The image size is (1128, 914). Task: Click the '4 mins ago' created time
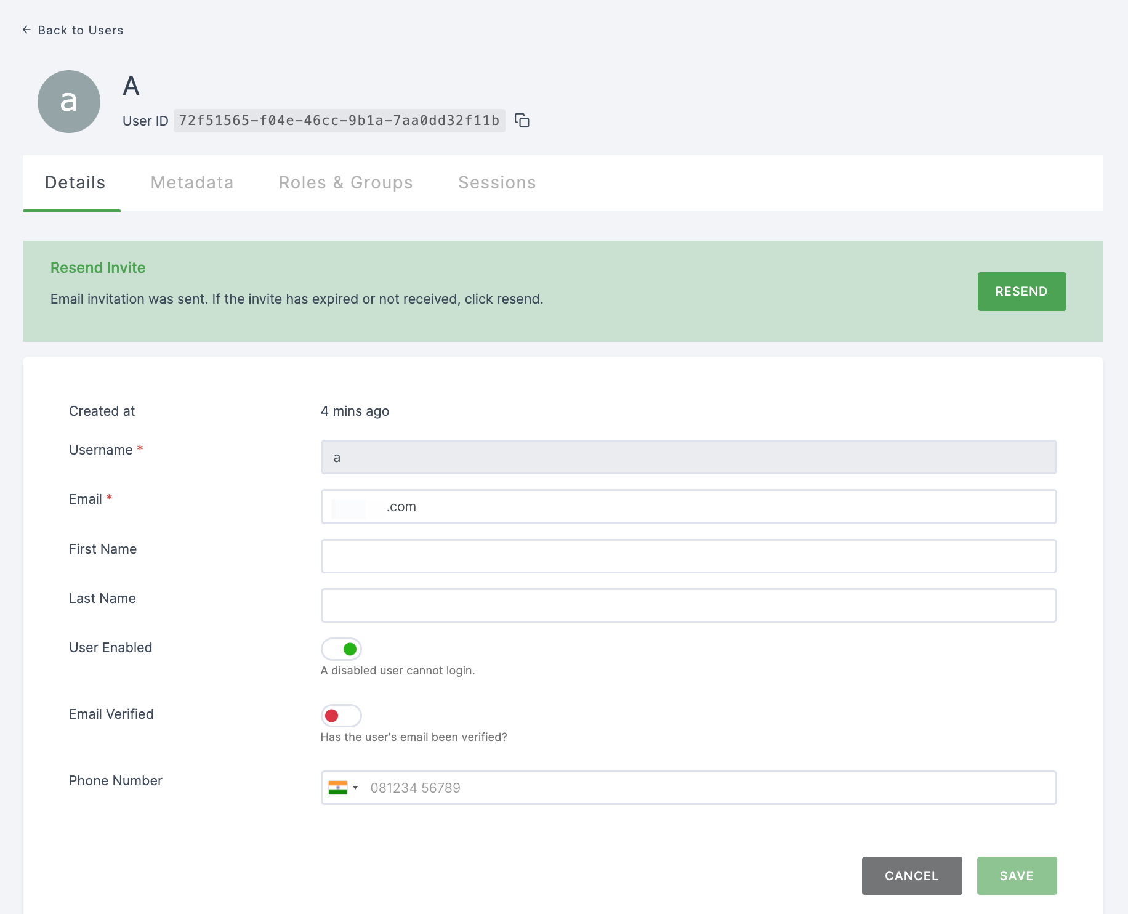(355, 411)
